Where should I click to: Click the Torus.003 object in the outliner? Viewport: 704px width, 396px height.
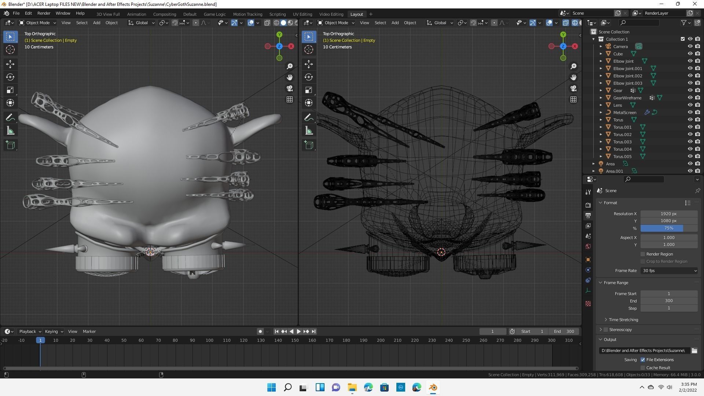click(x=622, y=142)
